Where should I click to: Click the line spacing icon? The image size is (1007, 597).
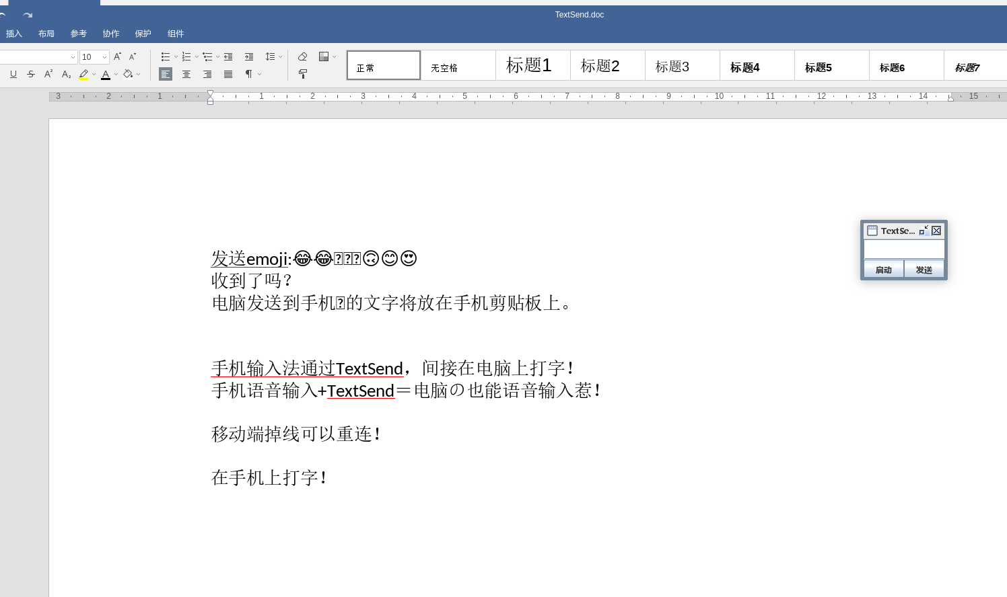click(270, 56)
